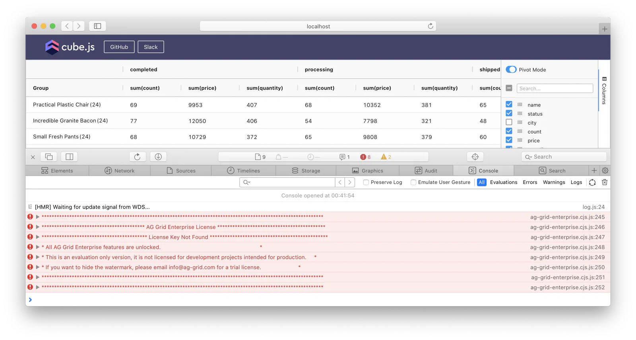The height and width of the screenshot is (340, 636).
Task: Filter console by Warnings
Action: (554, 182)
